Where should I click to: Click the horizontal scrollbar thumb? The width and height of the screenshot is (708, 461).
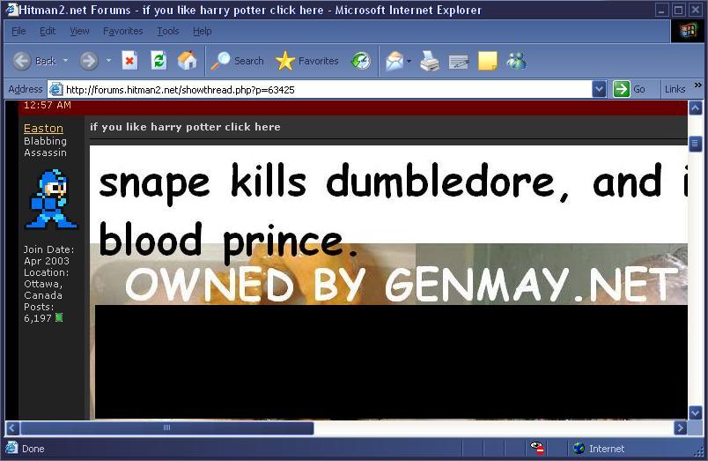[x=167, y=428]
